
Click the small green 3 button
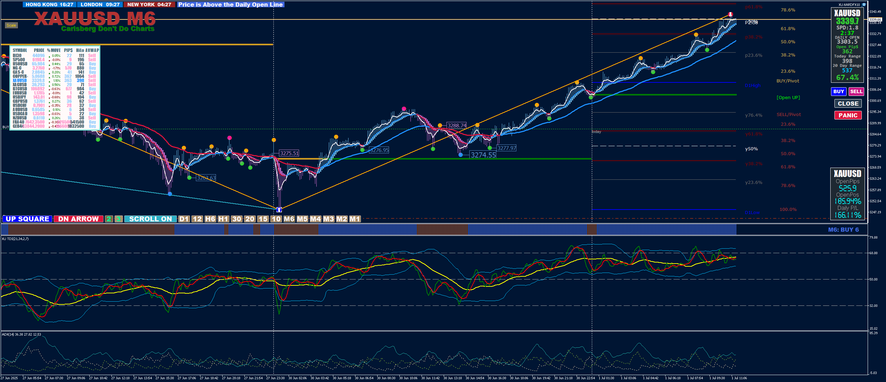click(x=118, y=219)
